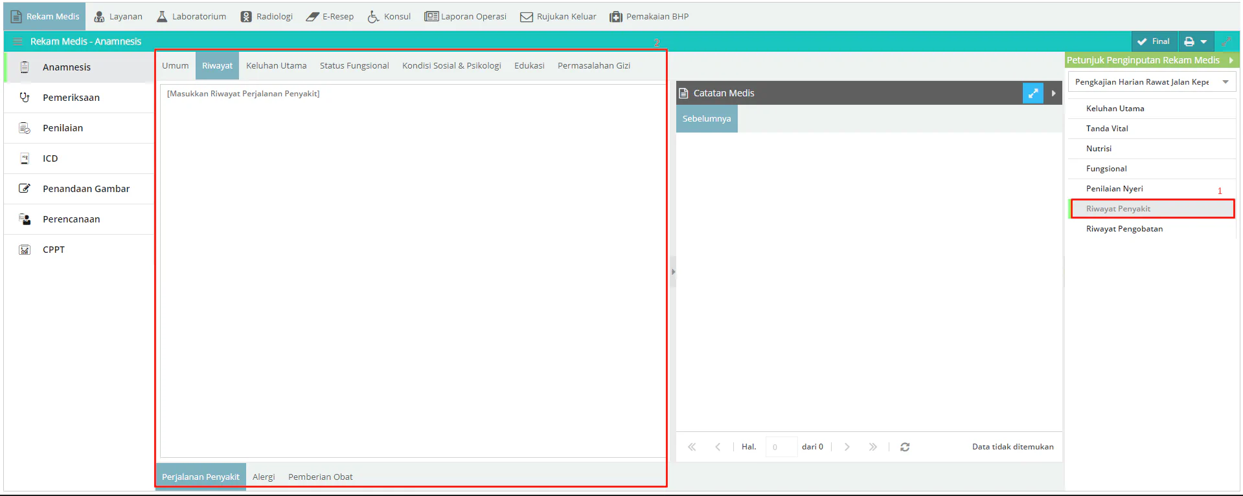The height and width of the screenshot is (496, 1243).
Task: Open the Laboratorium menu
Action: (x=192, y=16)
